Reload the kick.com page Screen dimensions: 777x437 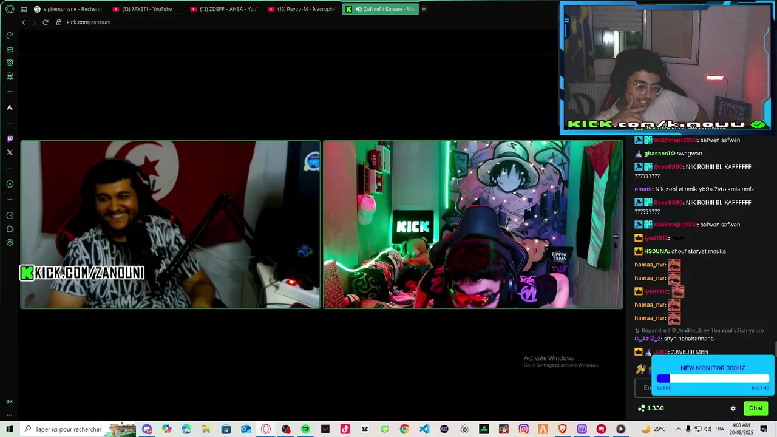(45, 22)
